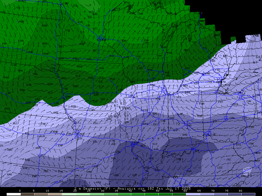The width and height of the screenshot is (262, 196).
Task: Select the ABR station label
Action: point(45,26)
